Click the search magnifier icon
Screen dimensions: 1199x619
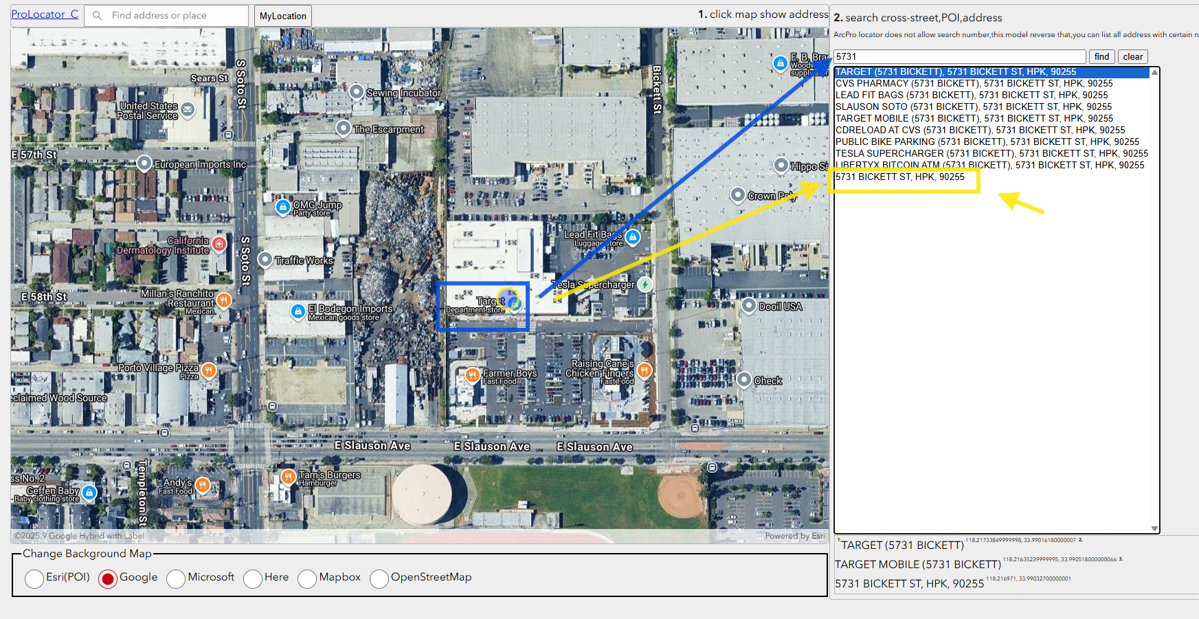[x=98, y=15]
